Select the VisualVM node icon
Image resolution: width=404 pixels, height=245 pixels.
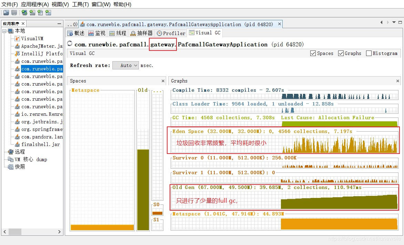(x=17, y=38)
